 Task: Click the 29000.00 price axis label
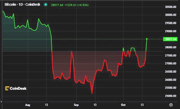point(170,31)
